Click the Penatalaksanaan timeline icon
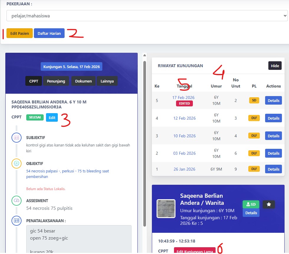The width and height of the screenshot is (289, 254). [16, 221]
